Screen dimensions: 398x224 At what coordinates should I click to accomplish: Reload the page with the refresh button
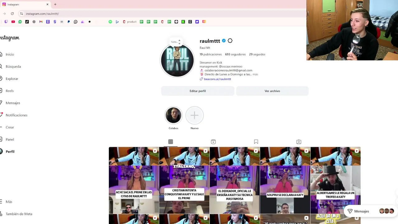tap(12, 14)
